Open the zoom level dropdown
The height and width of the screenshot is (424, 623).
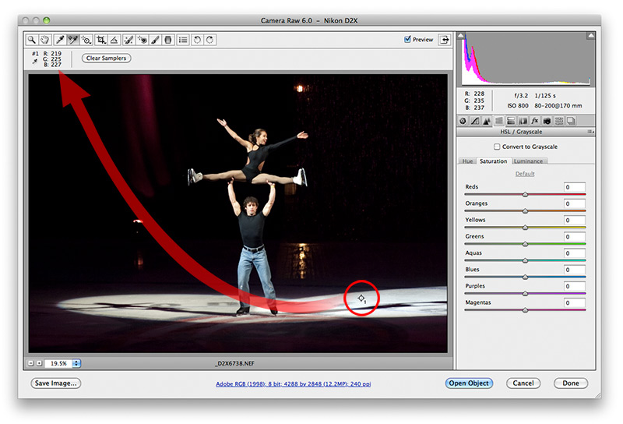(x=76, y=363)
